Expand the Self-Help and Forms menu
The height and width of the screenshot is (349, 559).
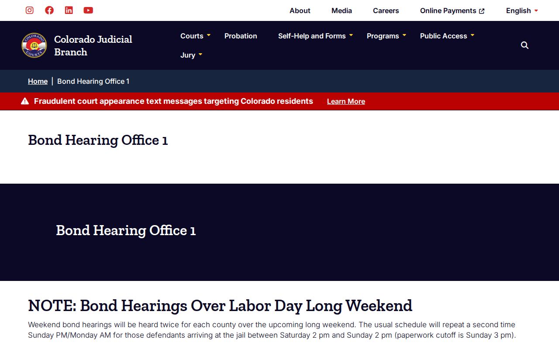pos(315,36)
